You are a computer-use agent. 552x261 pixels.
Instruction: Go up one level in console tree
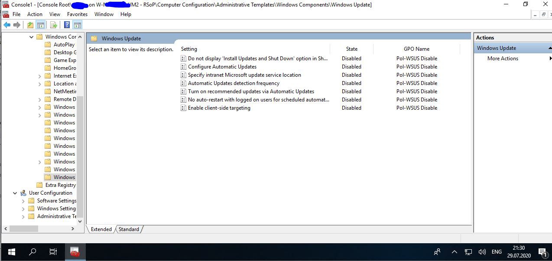click(30, 25)
